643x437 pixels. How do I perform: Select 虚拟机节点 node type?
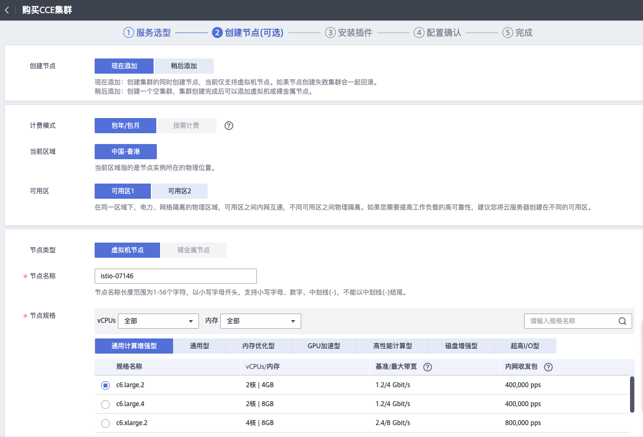[127, 250]
